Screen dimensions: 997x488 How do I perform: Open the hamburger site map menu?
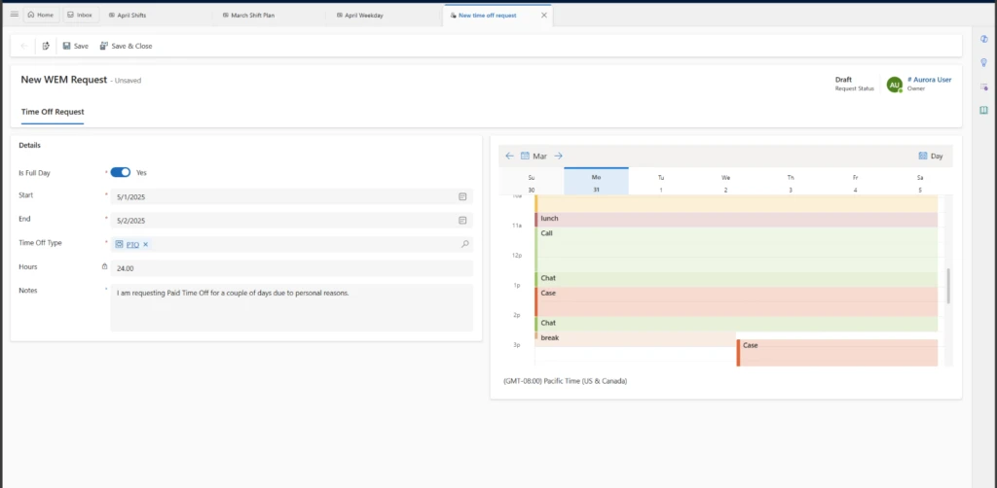tap(14, 15)
